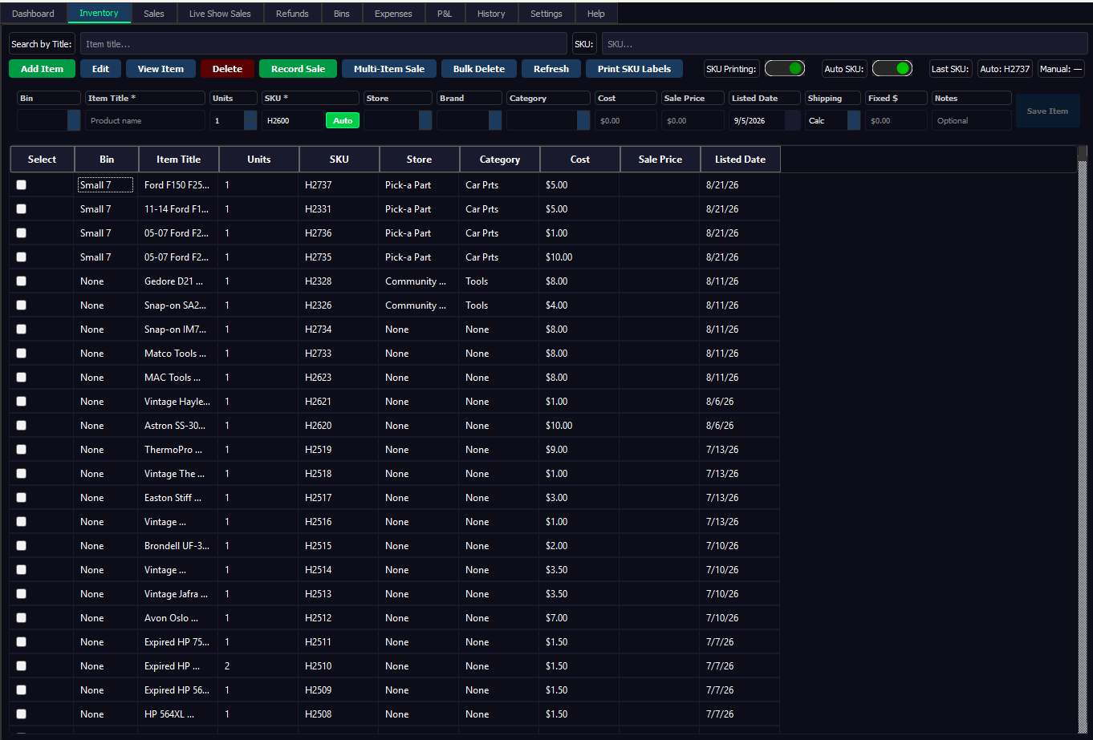Click the H2331 SKU cell
The width and height of the screenshot is (1093, 740).
tap(339, 209)
